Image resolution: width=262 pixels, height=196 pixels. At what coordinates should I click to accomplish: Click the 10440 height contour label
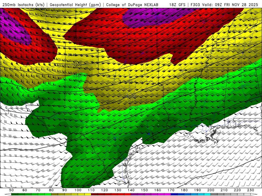(71, 55)
